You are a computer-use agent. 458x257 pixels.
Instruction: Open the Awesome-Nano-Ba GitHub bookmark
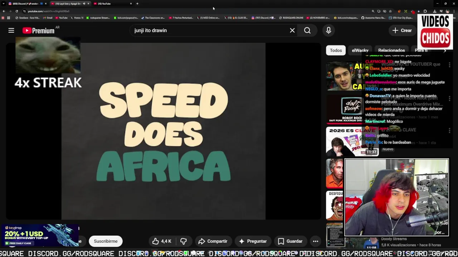coord(374,18)
